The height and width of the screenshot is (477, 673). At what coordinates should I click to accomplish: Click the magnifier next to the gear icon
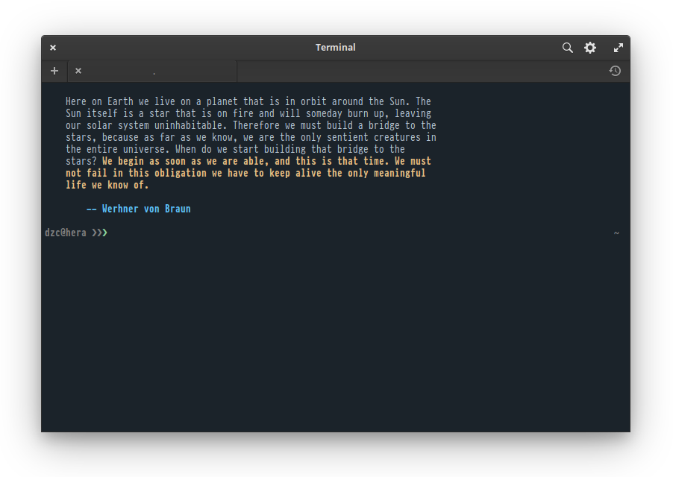[x=568, y=47]
